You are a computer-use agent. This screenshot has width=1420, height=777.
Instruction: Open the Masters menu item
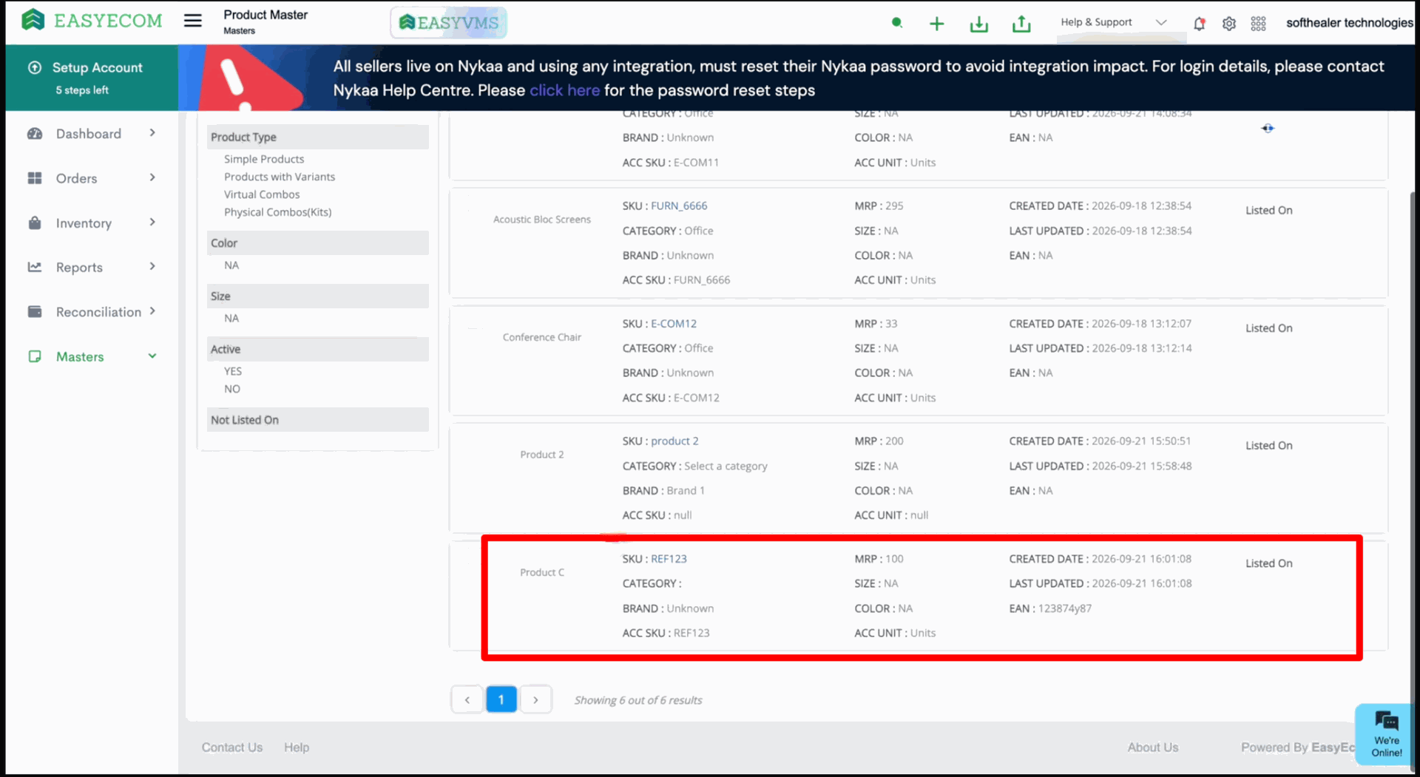pos(80,356)
